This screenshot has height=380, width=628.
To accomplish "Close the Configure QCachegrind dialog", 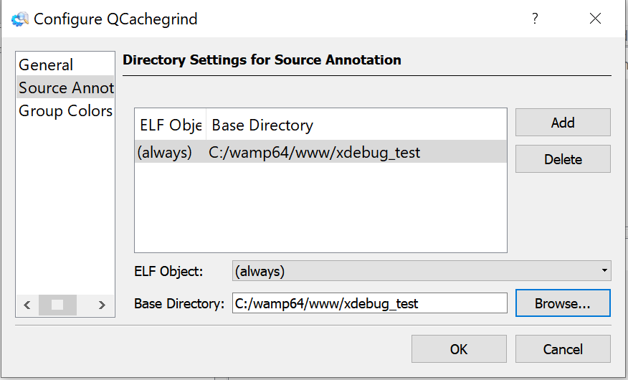I will click(595, 19).
